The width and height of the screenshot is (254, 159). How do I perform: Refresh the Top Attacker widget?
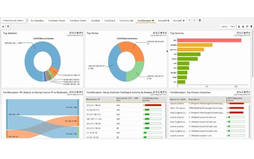(70, 33)
